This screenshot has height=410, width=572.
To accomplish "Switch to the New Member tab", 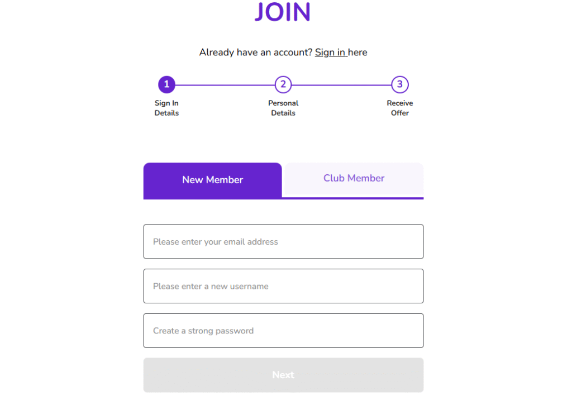I will [x=213, y=180].
